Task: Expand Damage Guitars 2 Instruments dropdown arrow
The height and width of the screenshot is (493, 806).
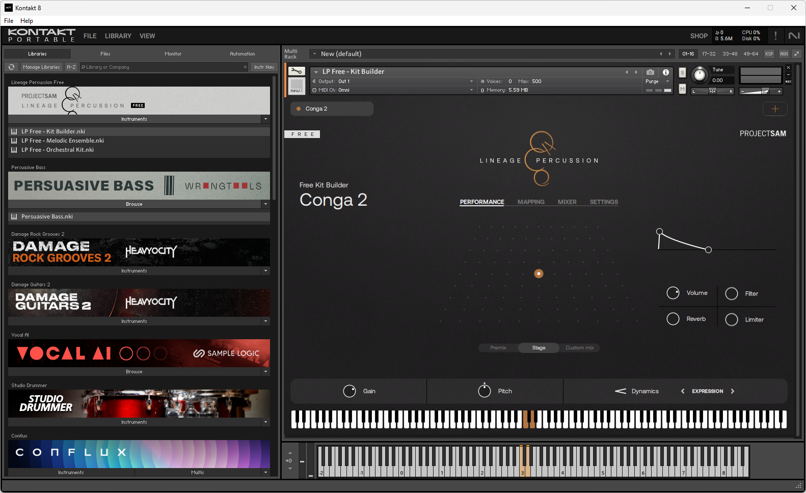Action: [265, 321]
